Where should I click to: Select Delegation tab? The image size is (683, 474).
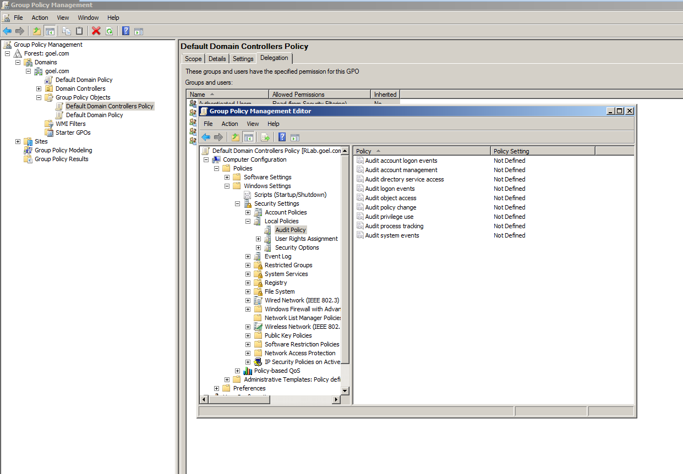[x=274, y=58]
